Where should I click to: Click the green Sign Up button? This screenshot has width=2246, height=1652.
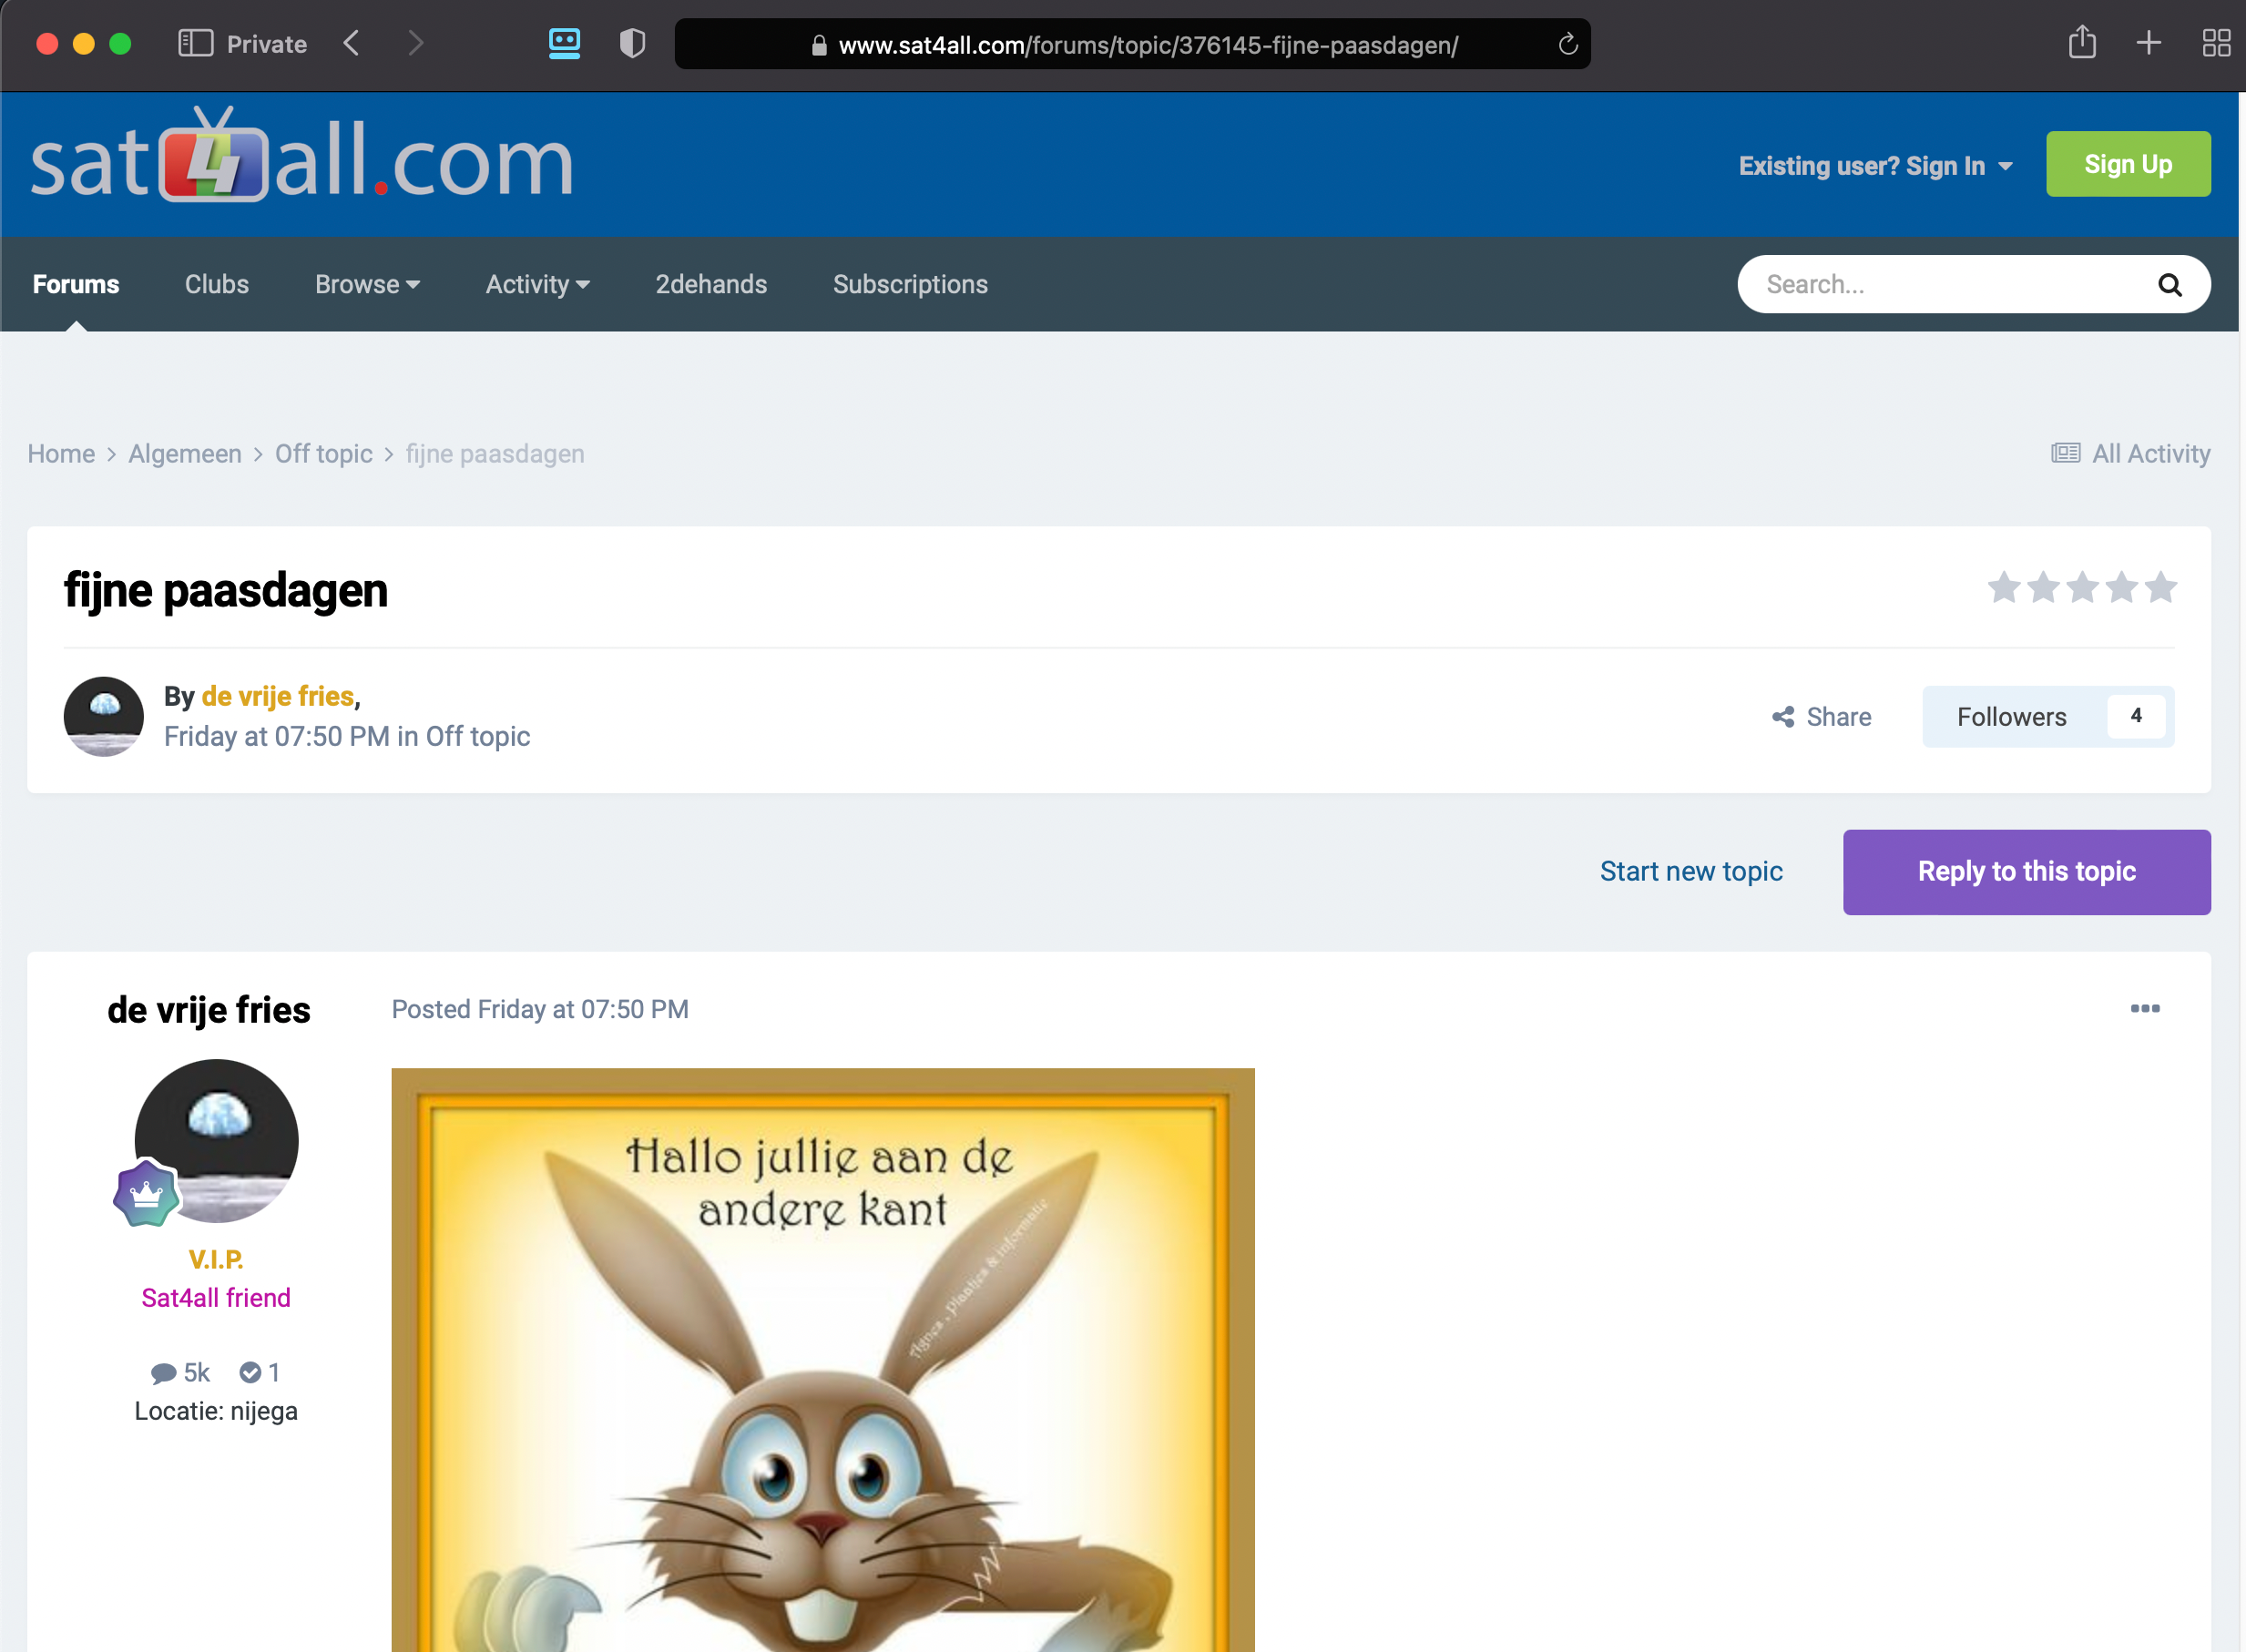[x=2128, y=164]
